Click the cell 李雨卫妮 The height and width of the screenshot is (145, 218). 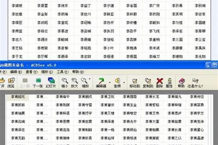click(107, 97)
